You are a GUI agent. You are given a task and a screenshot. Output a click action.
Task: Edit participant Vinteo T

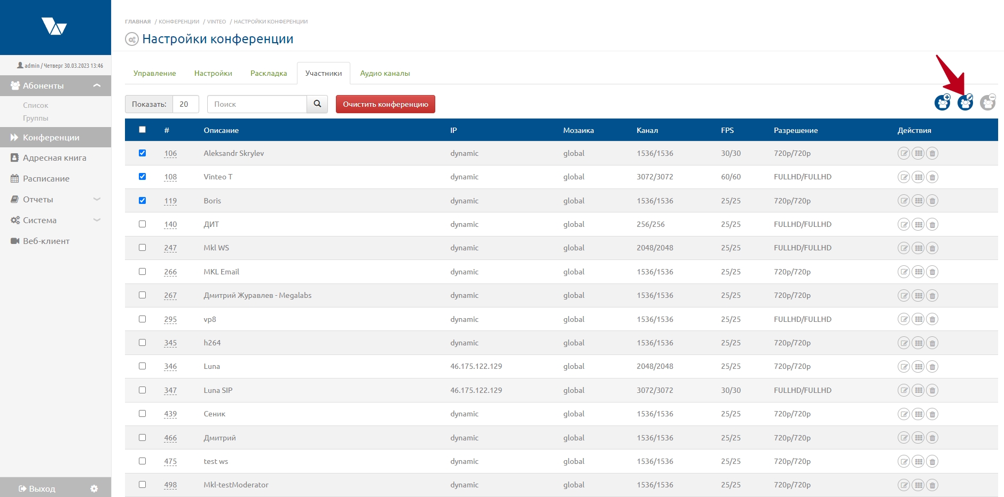pyautogui.click(x=904, y=177)
